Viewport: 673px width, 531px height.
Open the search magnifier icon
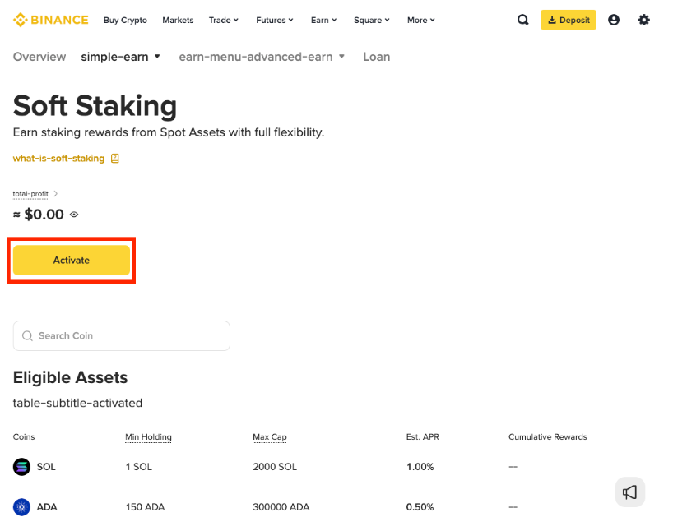(x=523, y=20)
